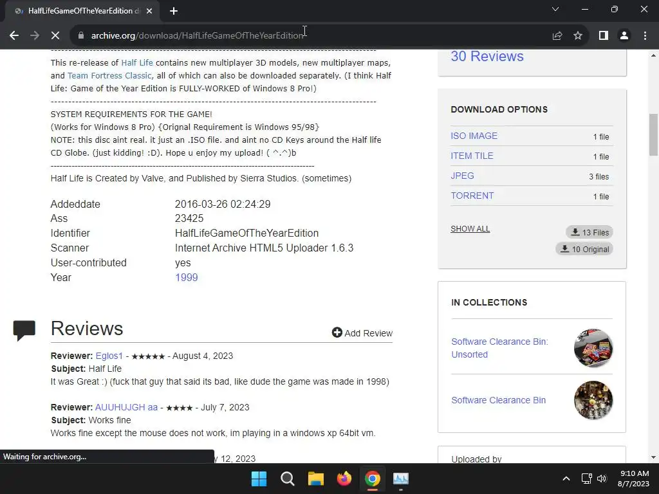
Task: Click the scrollbar down arrow
Action: point(654,457)
